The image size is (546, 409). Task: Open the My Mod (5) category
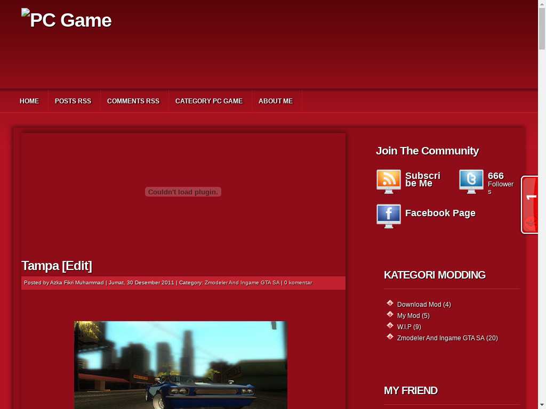[413, 315]
